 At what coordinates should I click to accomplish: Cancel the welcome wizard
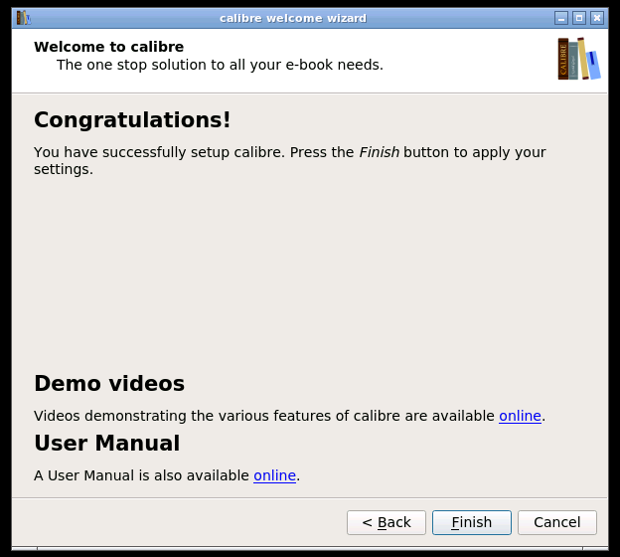point(557,522)
